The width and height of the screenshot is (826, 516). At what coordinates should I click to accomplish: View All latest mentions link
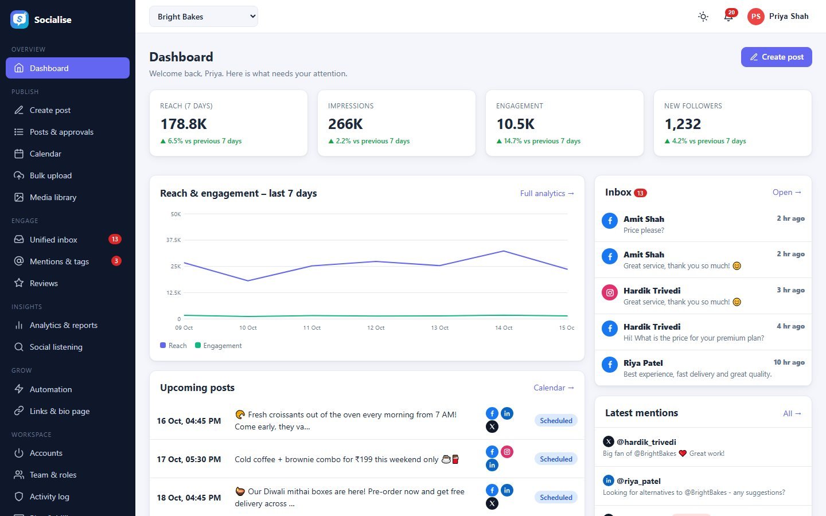click(792, 413)
